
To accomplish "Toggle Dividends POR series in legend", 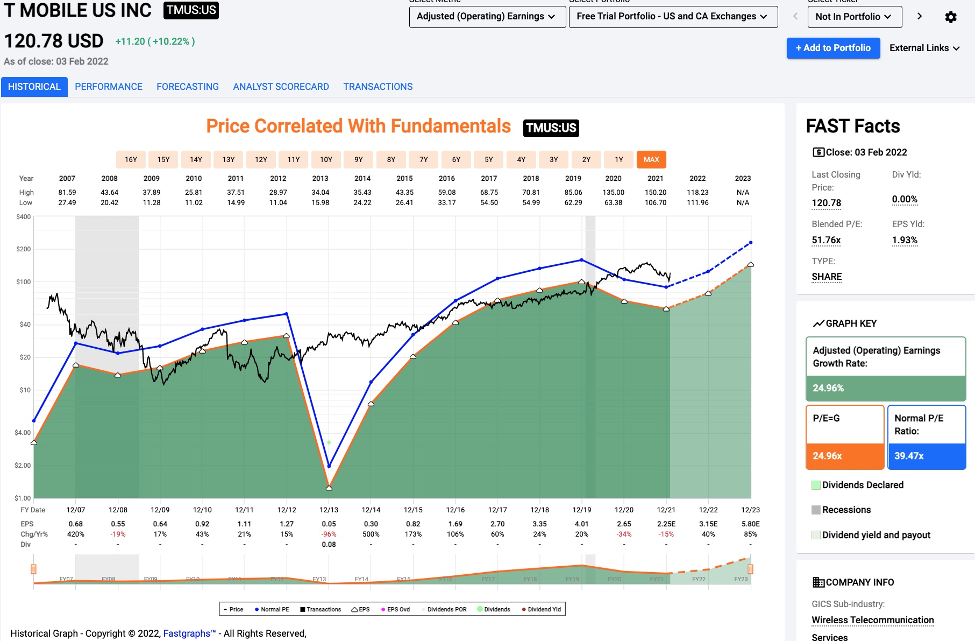I will point(444,609).
